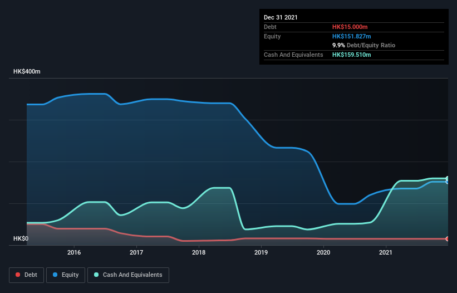
Task: Click the red Debt legend dot
Action: click(x=18, y=275)
